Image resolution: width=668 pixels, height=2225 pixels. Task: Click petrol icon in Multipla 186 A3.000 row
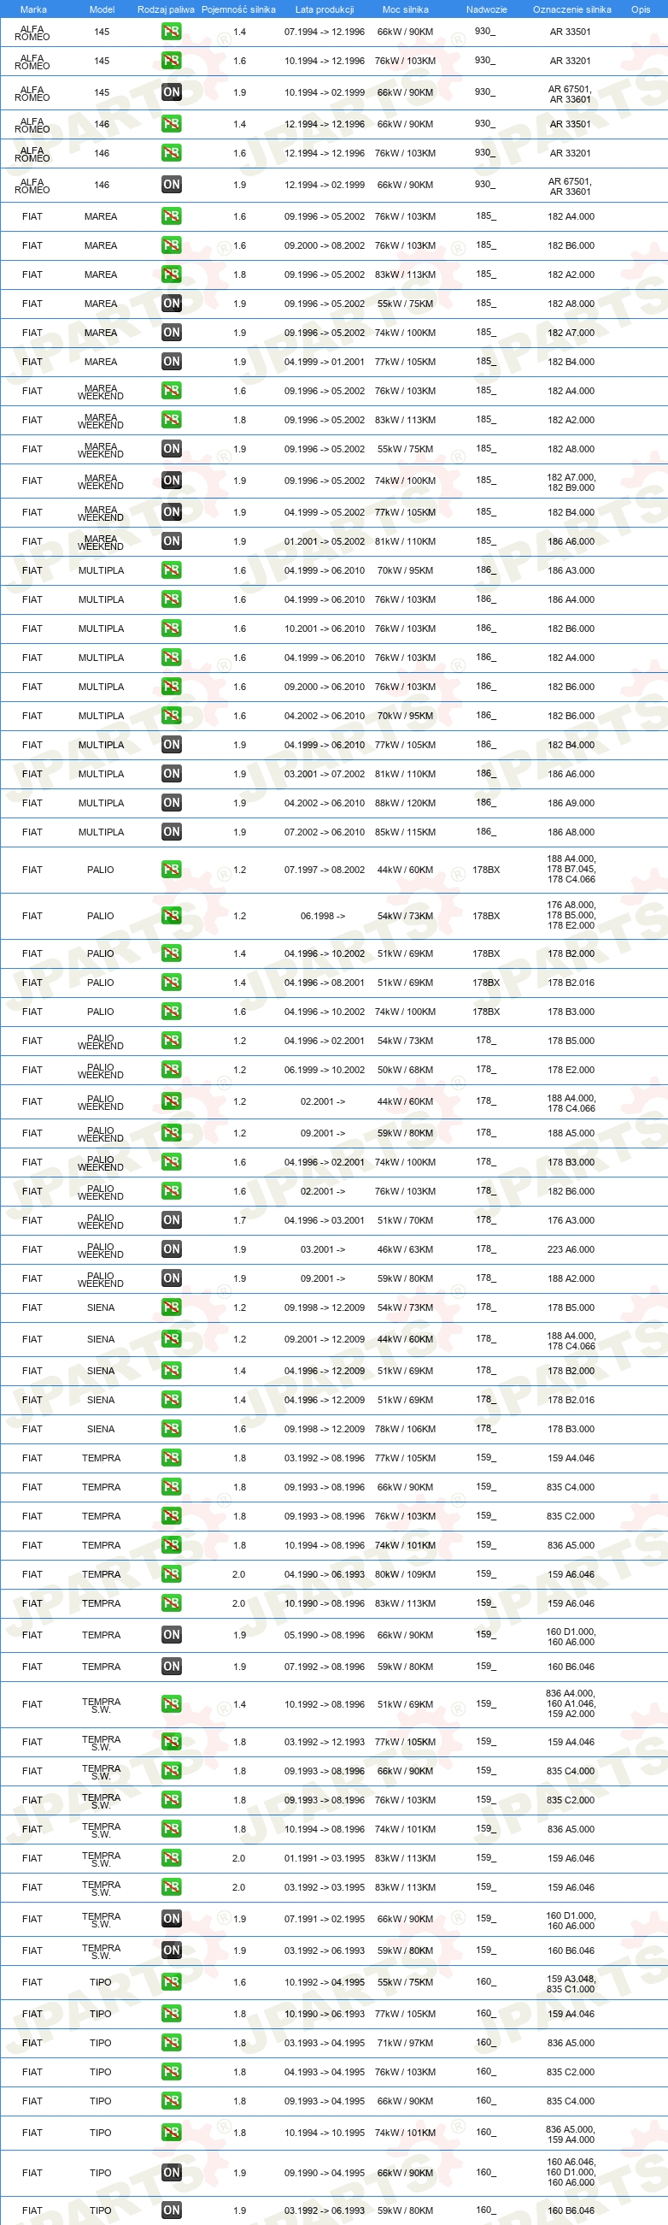click(x=171, y=571)
